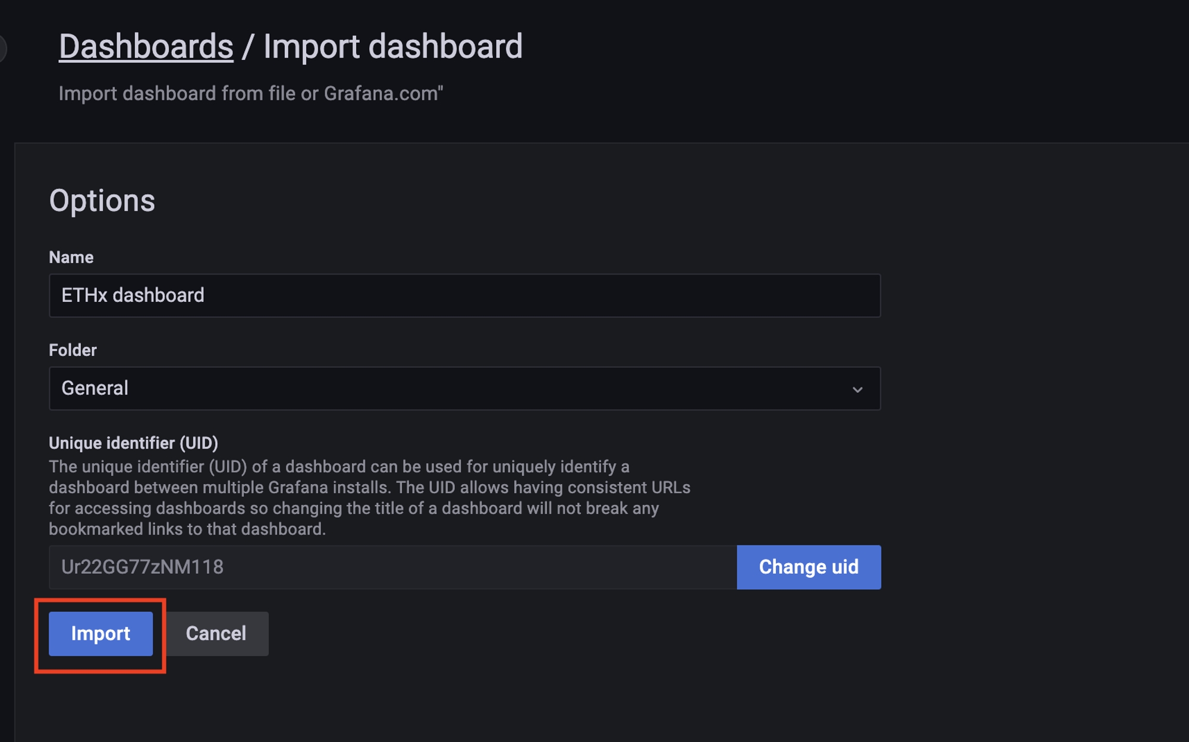The image size is (1189, 742).
Task: Click the UID field Ur22GG77zNM118
Action: pos(392,567)
